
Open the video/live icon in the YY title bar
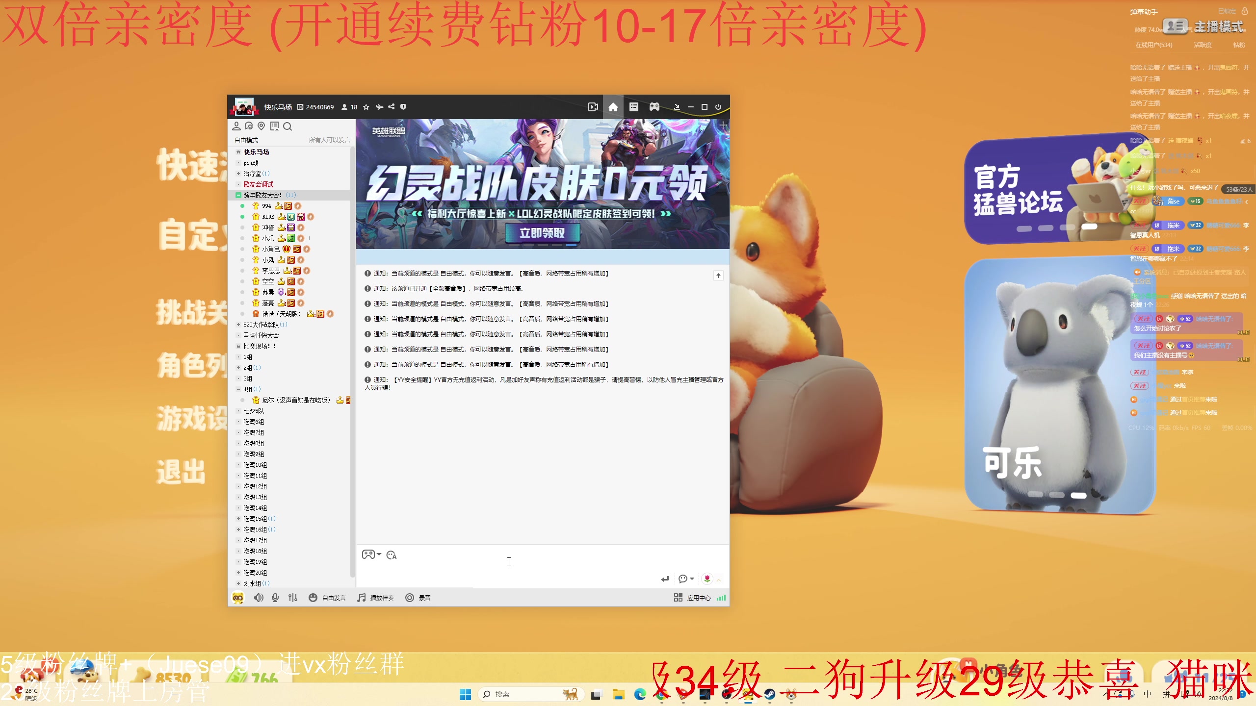pyautogui.click(x=593, y=107)
